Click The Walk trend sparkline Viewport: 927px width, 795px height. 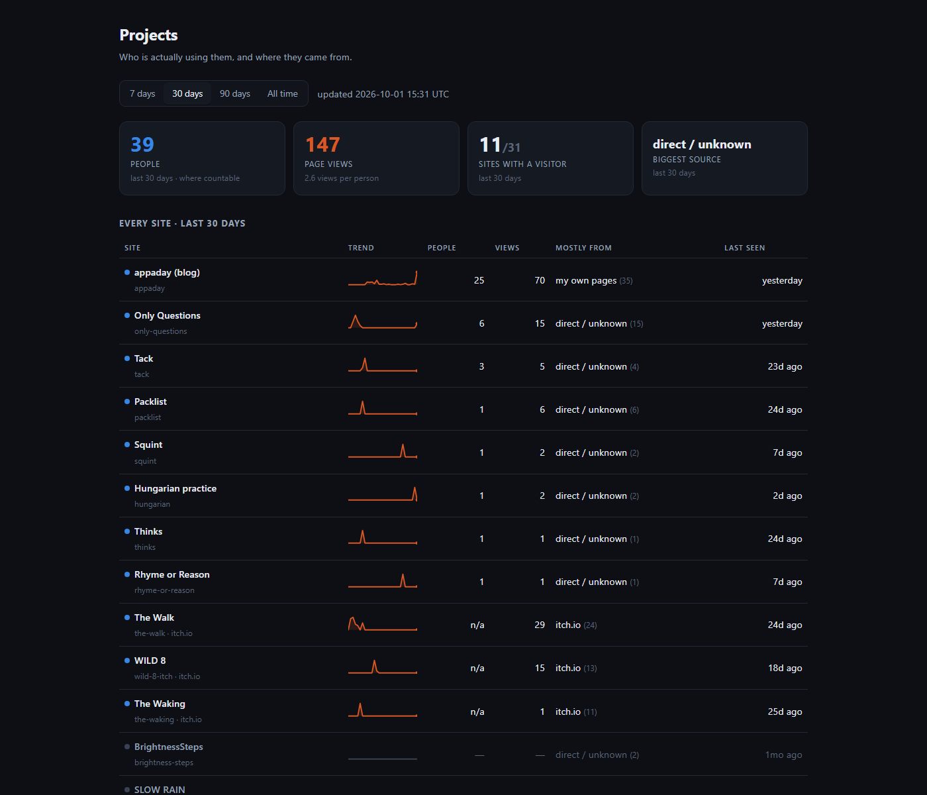[x=383, y=623]
